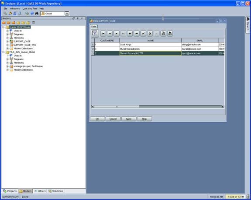The image size is (251, 200).
Task: Click the second-to-last icon in data toolbar
Action: [163, 34]
